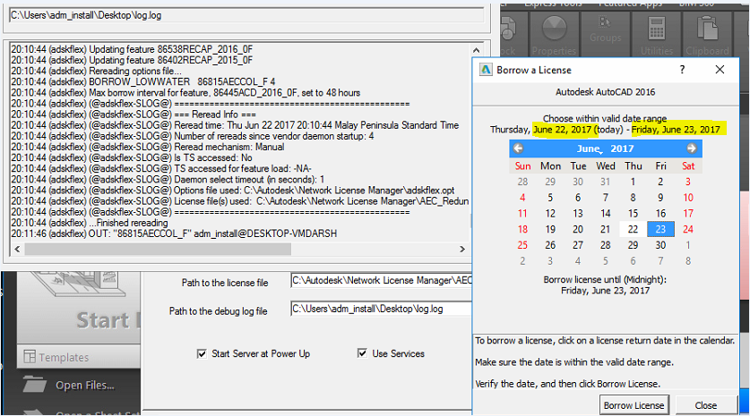The height and width of the screenshot is (416, 750).
Task: Select June 1 in the calendar
Action: (633, 182)
